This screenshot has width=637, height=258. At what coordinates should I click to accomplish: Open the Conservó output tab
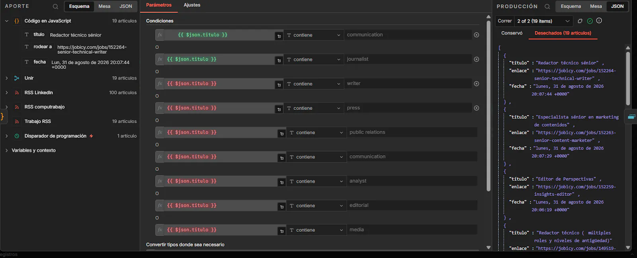point(512,33)
